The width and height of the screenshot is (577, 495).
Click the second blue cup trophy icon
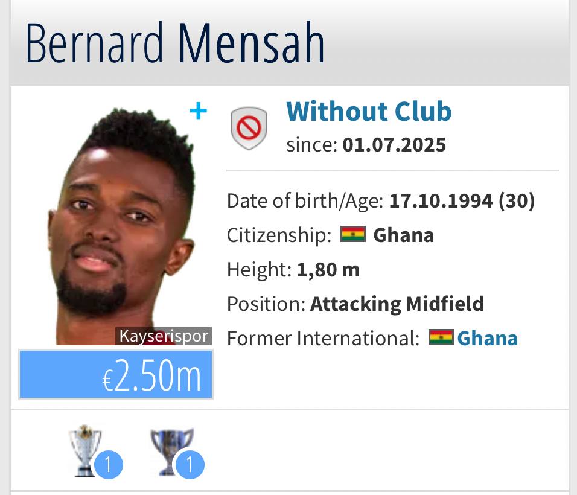[173, 448]
